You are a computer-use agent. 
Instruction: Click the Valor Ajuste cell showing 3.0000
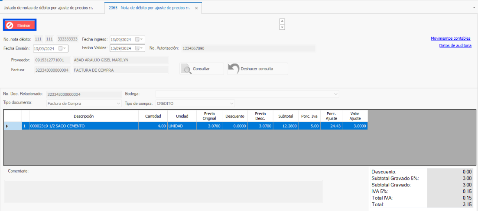[355, 126]
